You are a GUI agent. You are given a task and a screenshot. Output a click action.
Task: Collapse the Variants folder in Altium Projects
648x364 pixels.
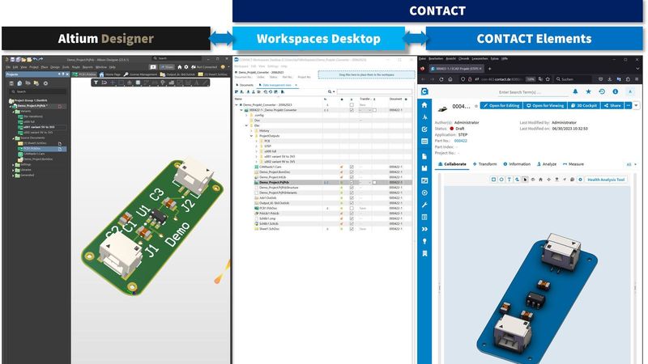point(13,112)
